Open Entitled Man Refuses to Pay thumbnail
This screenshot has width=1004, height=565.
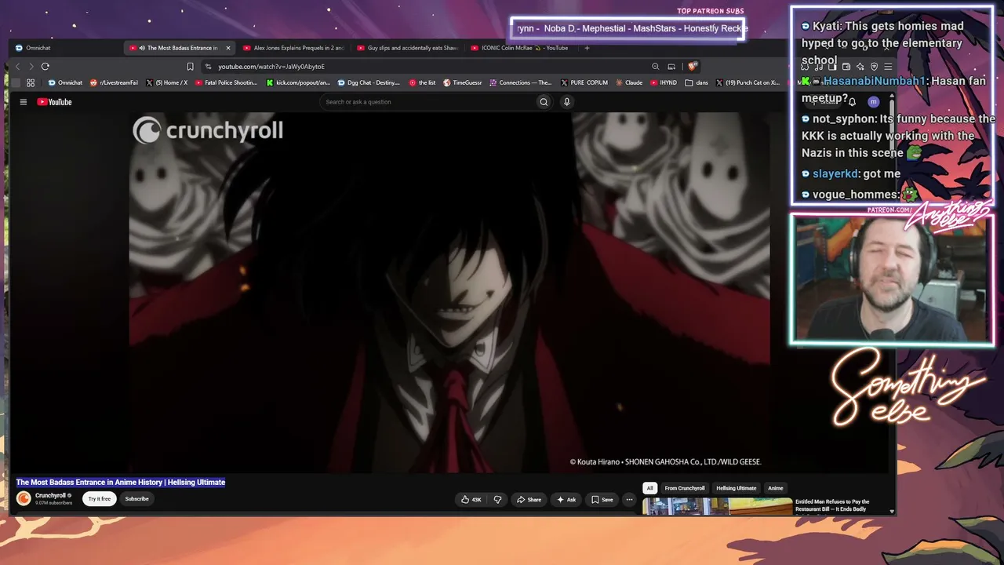pyautogui.click(x=717, y=507)
